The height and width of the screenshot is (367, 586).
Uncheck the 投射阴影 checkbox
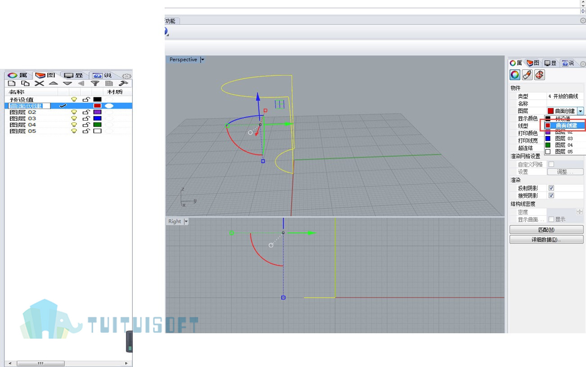(551, 188)
